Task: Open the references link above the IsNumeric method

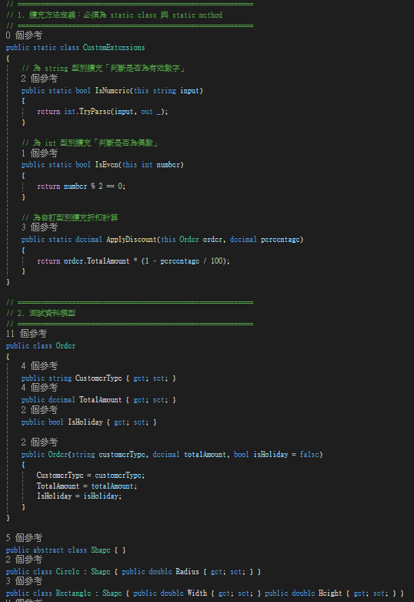Action: pos(39,79)
